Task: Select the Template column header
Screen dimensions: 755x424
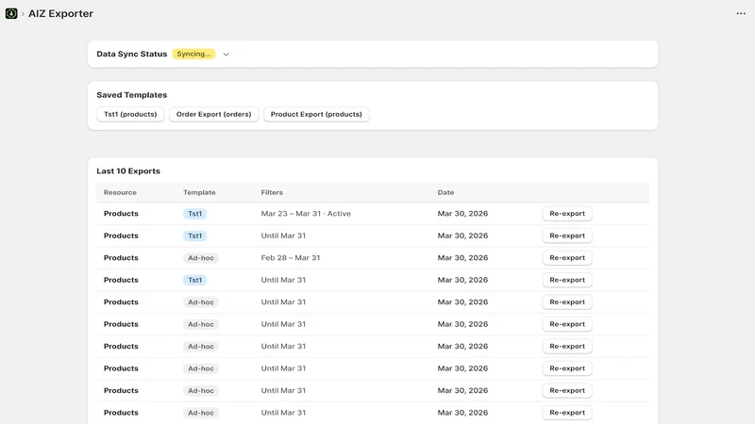Action: click(199, 192)
